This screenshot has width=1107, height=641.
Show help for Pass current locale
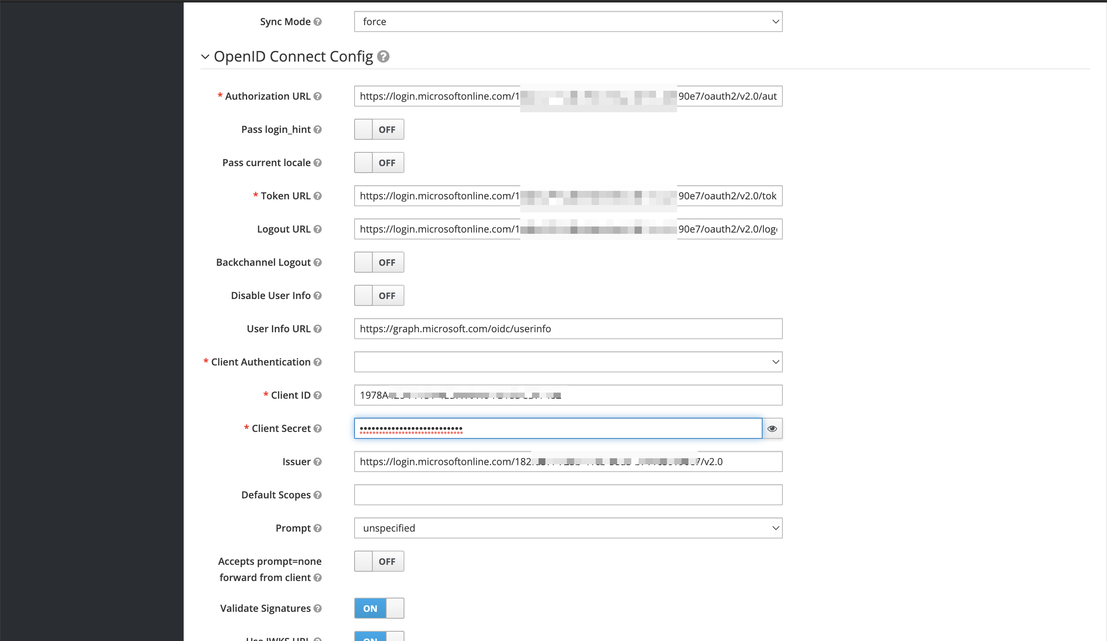(x=318, y=162)
